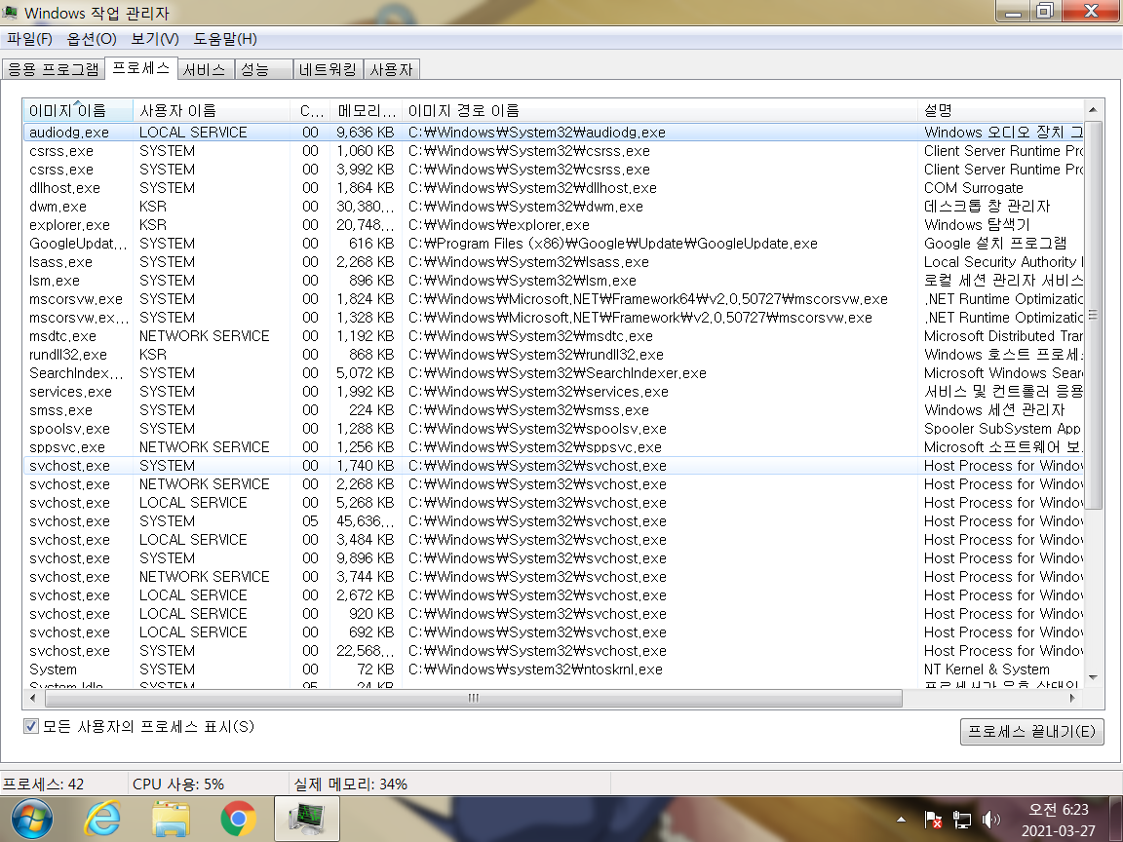
Task: Switch to 서비스 tab
Action: 205,69
